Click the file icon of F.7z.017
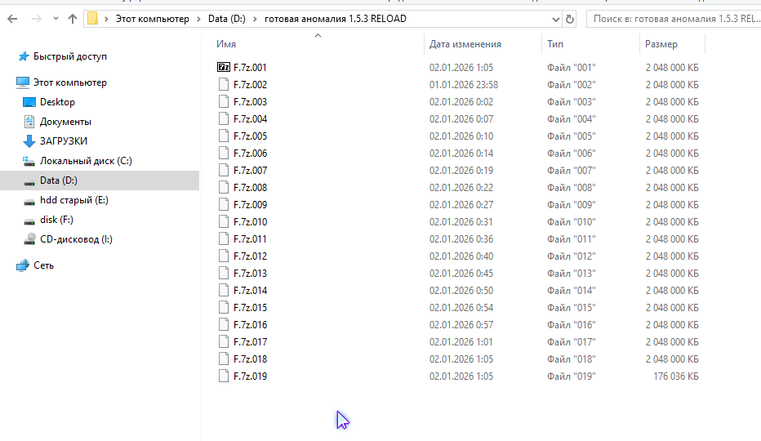761x441 pixels. tap(223, 342)
